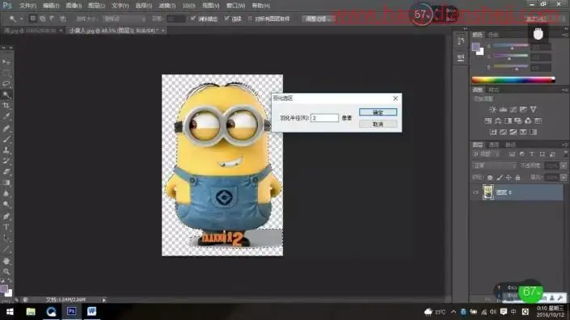Click the red channel slider in Color panel
The width and height of the screenshot is (570, 320).
510,46
